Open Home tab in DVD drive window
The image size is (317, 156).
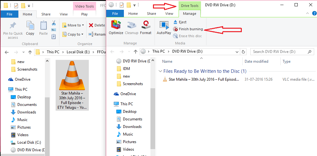tap(133, 14)
